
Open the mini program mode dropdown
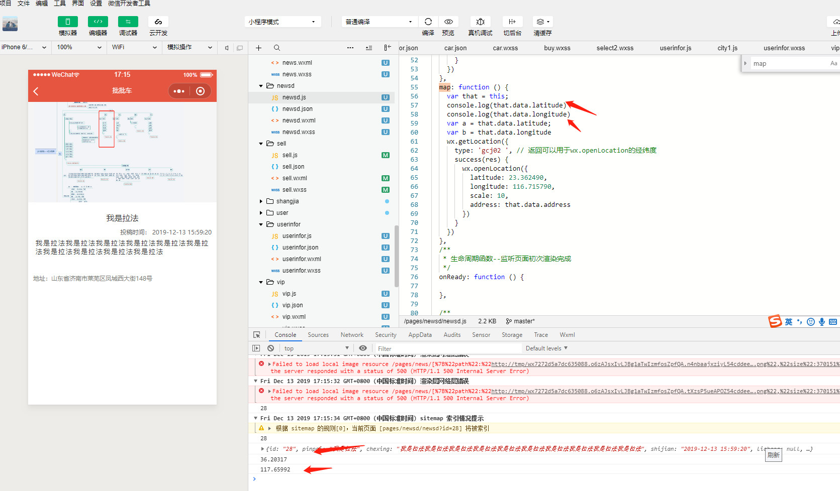pos(283,22)
